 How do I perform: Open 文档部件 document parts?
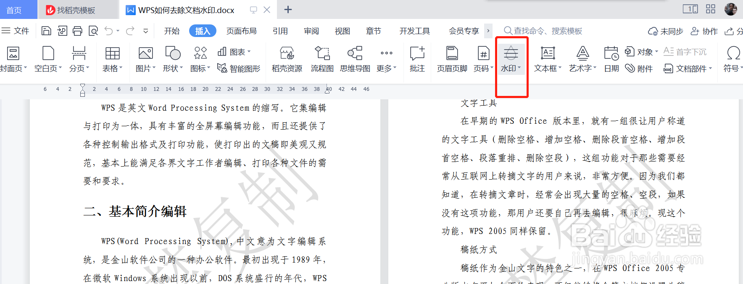coord(688,68)
